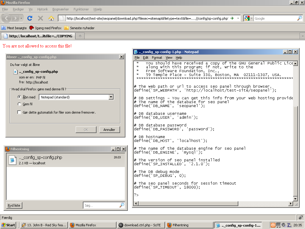Open Firefox Historik menu
The image size is (305, 229).
coord(42,9)
